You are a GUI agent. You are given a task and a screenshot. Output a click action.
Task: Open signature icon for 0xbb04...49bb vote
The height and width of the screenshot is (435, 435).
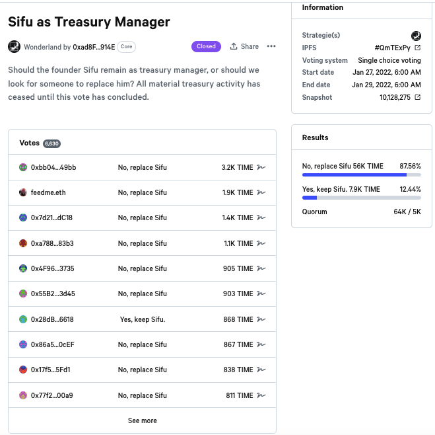[261, 167]
